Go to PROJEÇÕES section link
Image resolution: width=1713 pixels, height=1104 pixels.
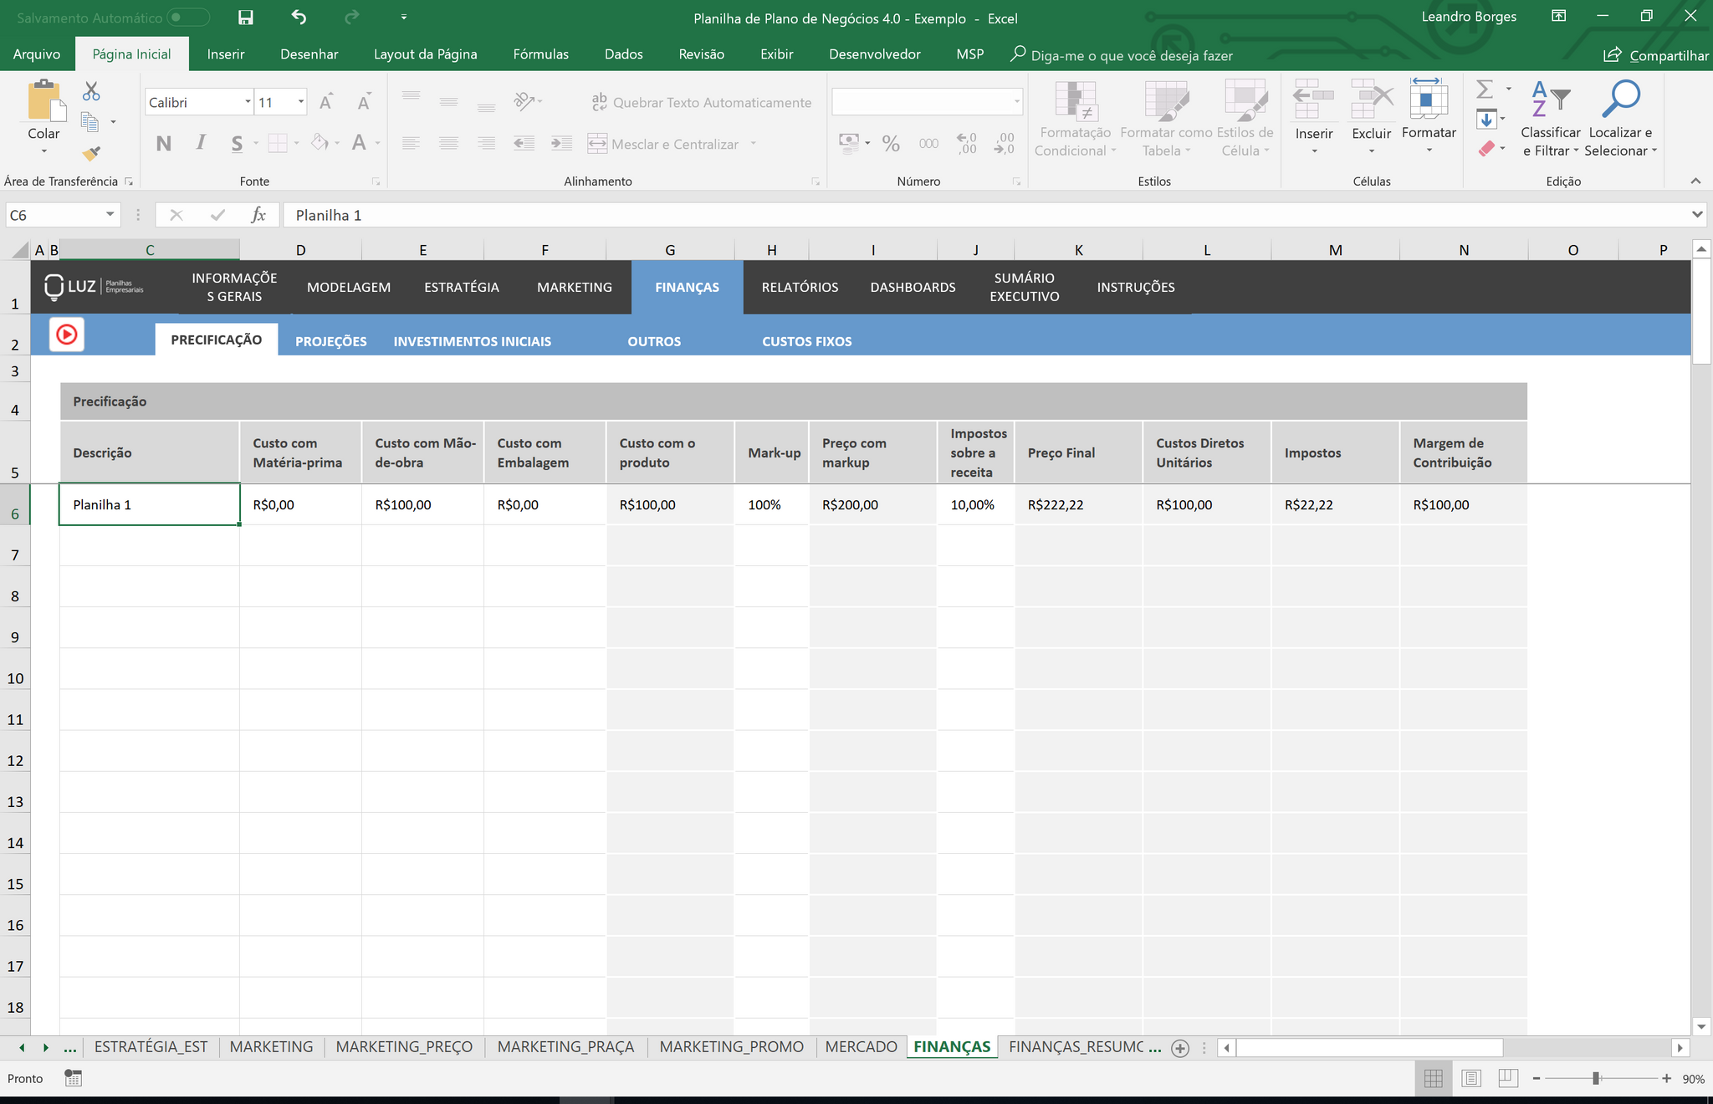click(x=330, y=341)
